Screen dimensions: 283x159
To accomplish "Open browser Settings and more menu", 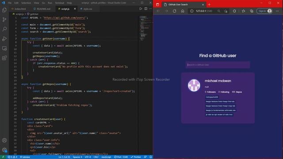I will (277, 11).
